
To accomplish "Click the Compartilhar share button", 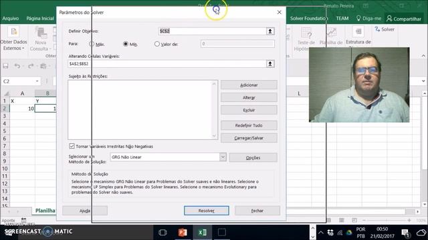I will pyautogui.click(x=404, y=19).
